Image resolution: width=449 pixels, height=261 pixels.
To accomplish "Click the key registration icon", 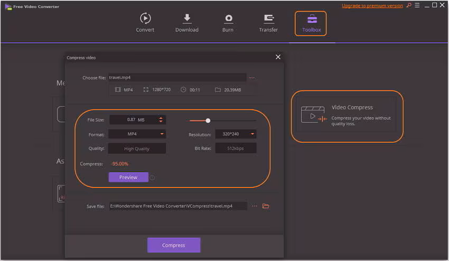I will coord(409,5).
